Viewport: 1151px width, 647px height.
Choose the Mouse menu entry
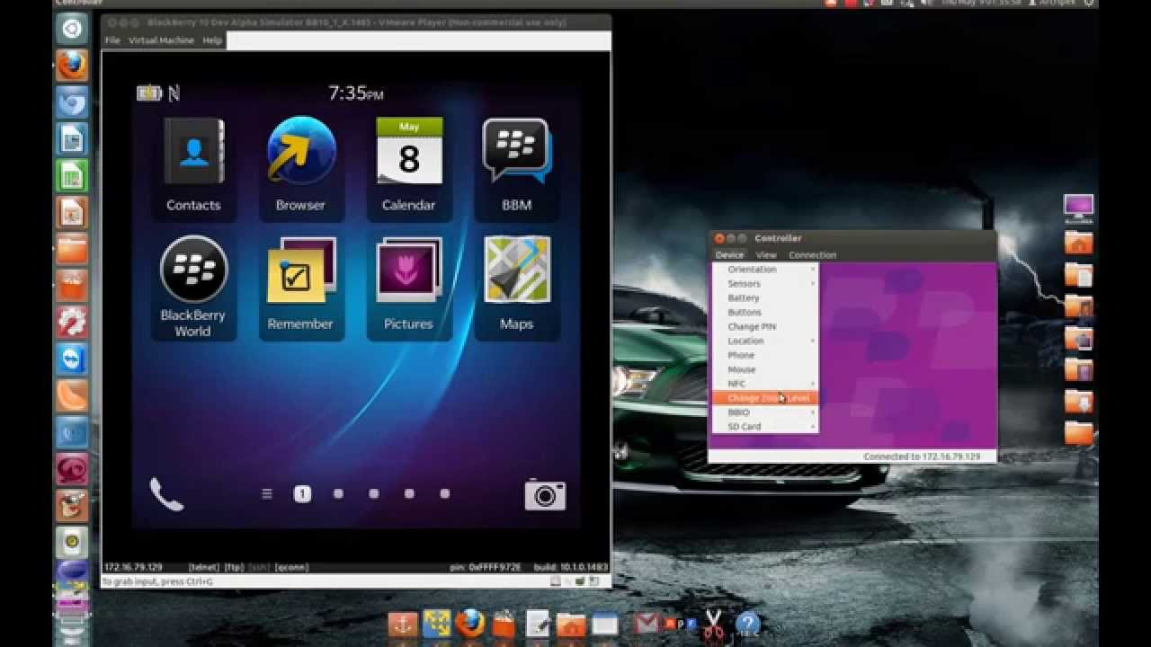[765, 369]
